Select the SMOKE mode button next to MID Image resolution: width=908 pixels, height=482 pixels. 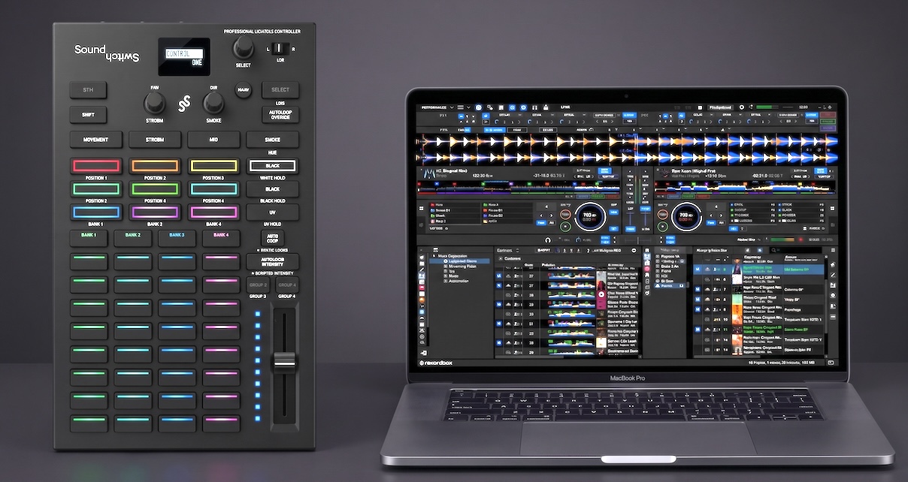coord(272,140)
